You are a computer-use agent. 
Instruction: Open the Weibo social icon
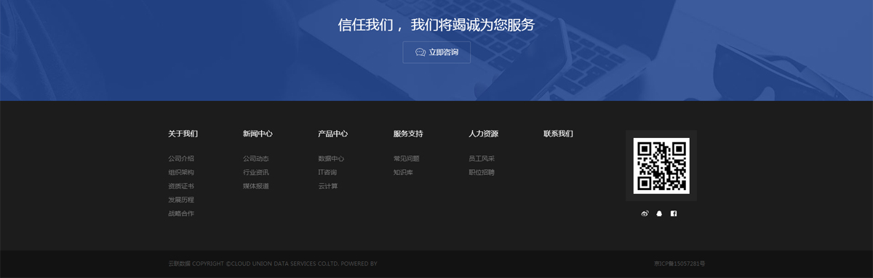645,213
